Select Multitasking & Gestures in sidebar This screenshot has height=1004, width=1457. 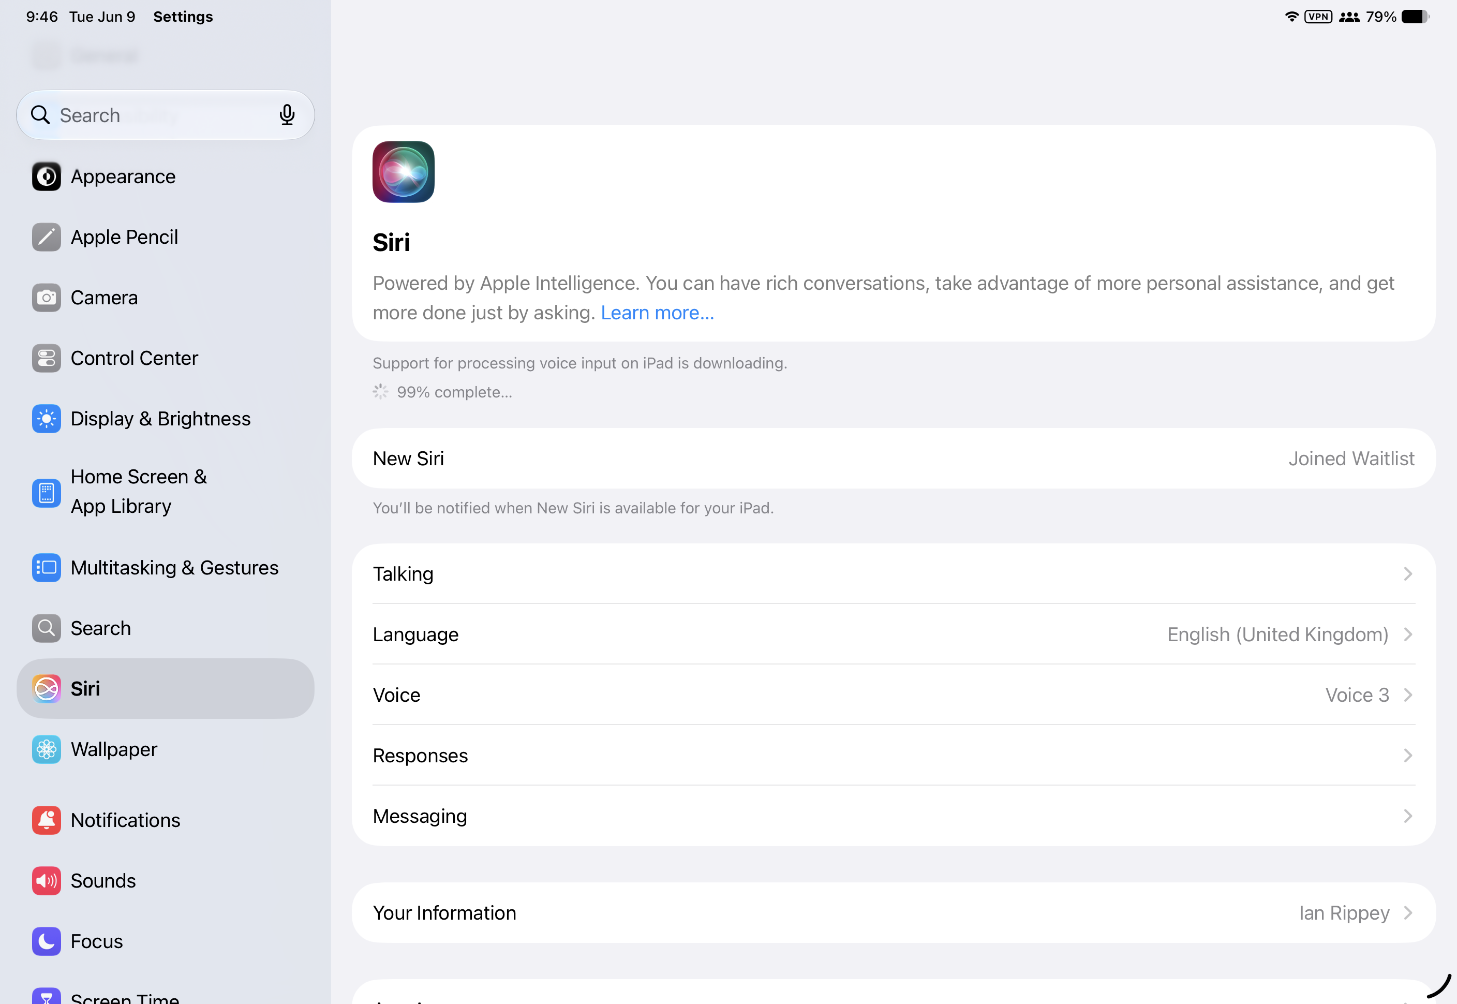pos(166,567)
